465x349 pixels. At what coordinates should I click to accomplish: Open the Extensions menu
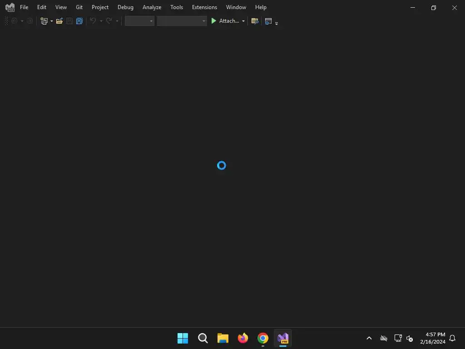pyautogui.click(x=204, y=7)
